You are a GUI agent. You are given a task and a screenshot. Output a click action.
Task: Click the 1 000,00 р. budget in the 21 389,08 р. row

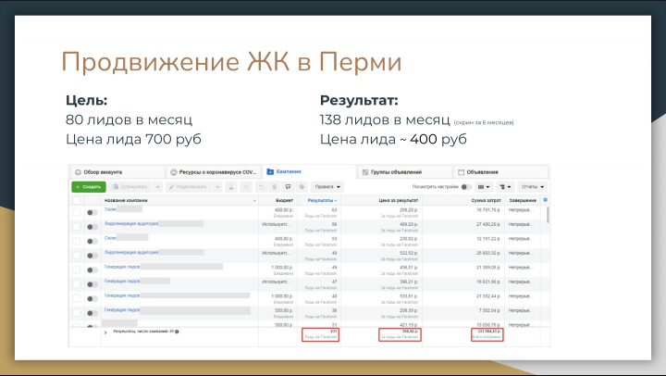click(282, 267)
